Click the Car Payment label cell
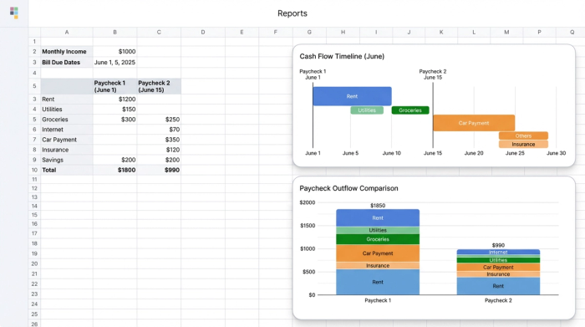 [67, 140]
